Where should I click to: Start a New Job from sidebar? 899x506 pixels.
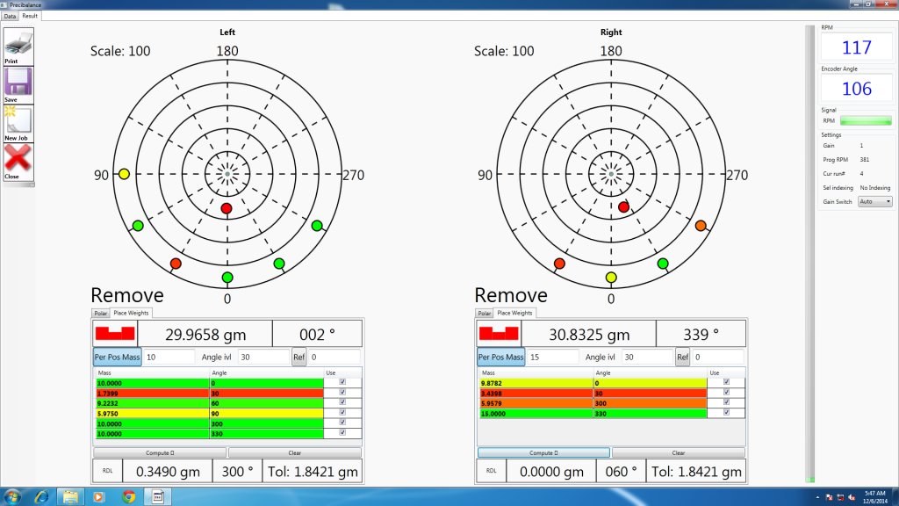(18, 123)
